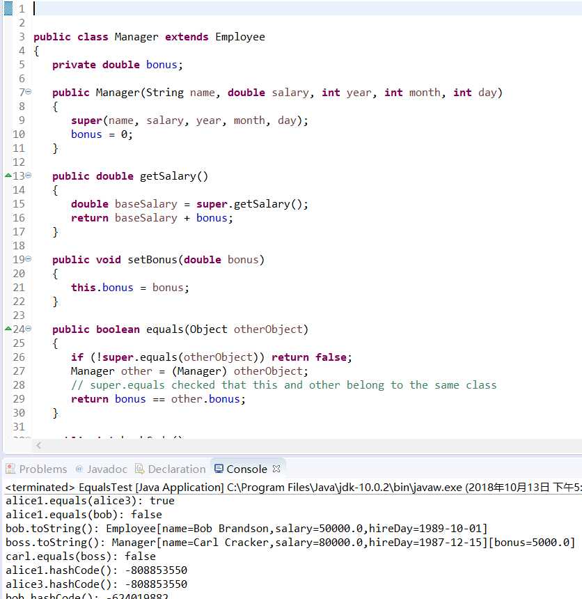Click the terminated EqualsTest console header
Screen dimensions: 582x599
pyautogui.click(x=293, y=487)
